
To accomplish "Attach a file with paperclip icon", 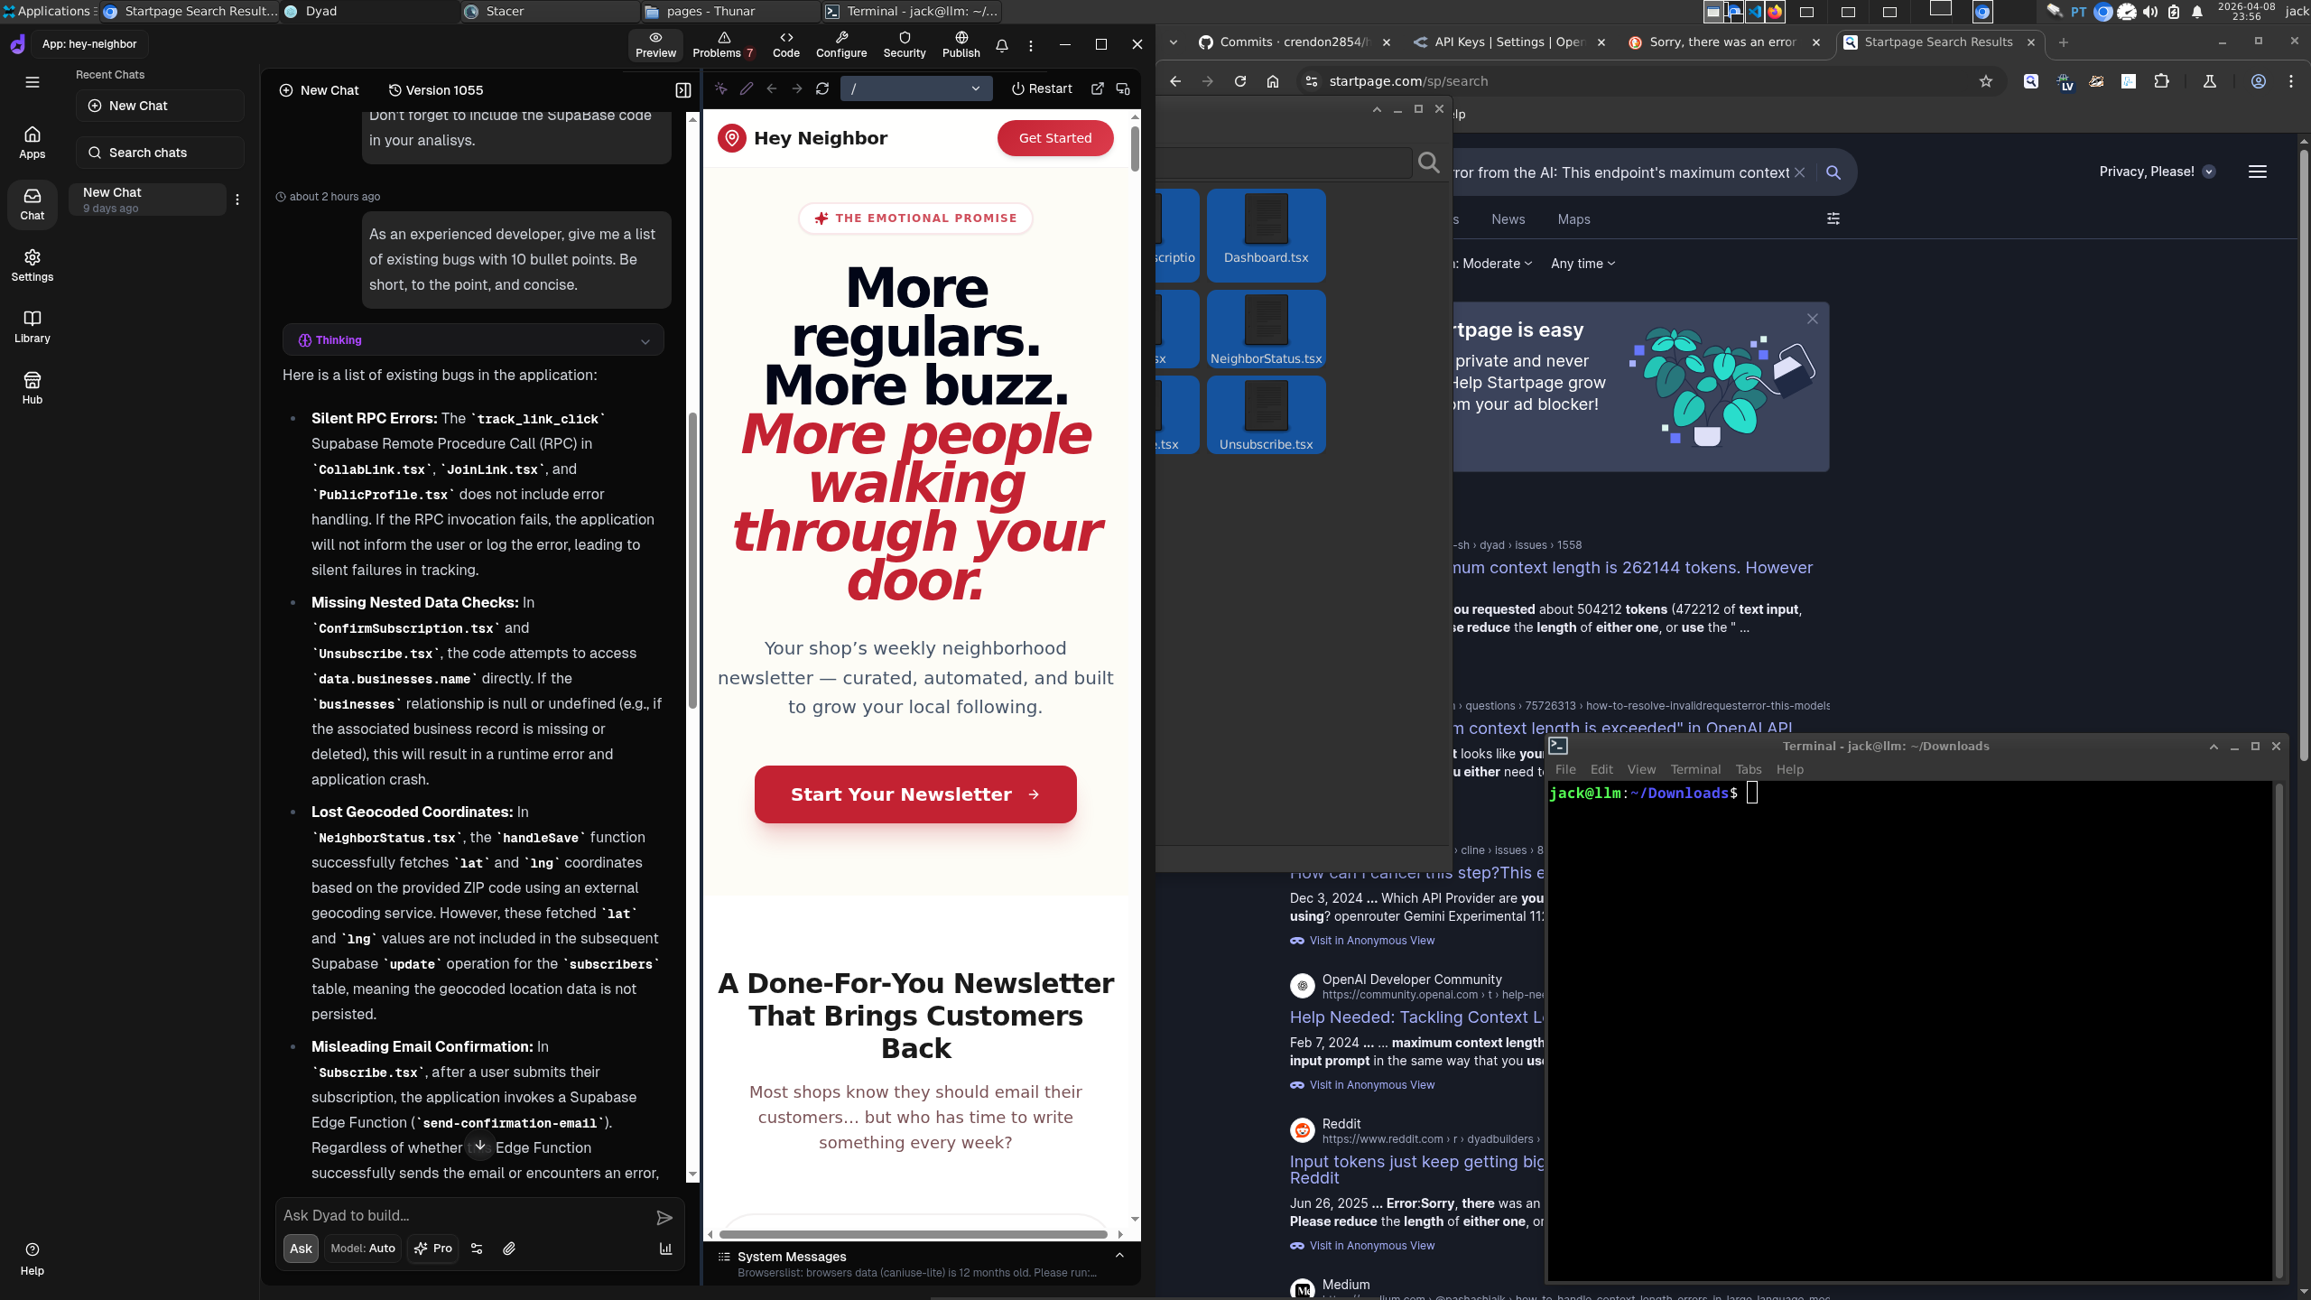I will point(509,1249).
